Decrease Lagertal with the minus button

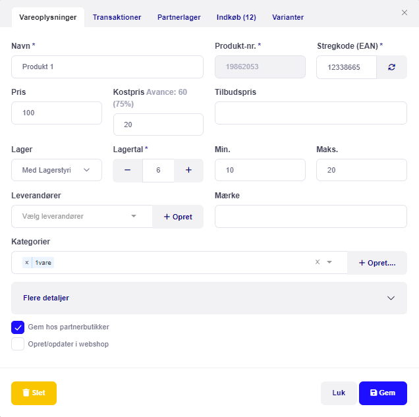[x=127, y=170]
